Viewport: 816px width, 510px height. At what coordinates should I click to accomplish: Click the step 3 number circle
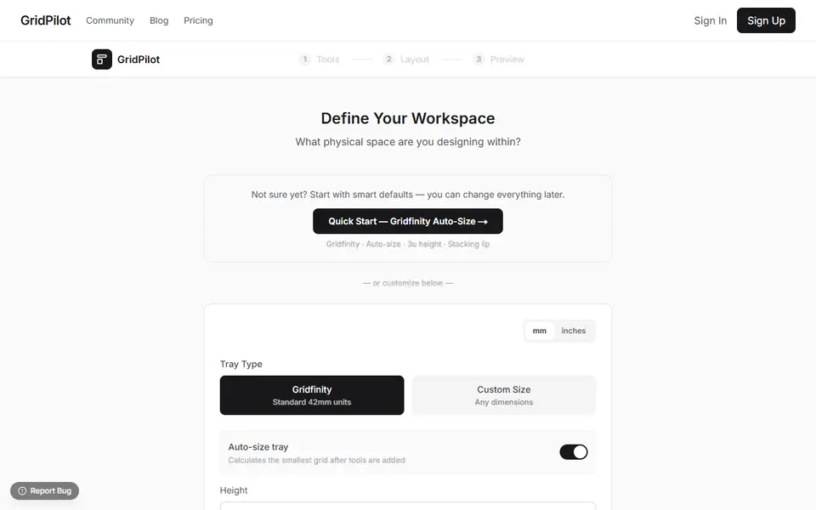[x=479, y=59]
